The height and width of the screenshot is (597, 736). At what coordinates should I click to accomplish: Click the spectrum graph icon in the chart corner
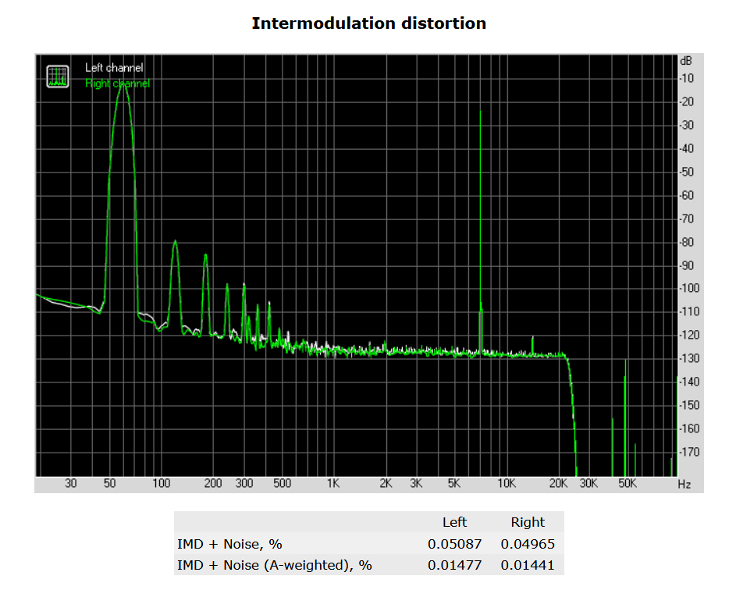(58, 76)
